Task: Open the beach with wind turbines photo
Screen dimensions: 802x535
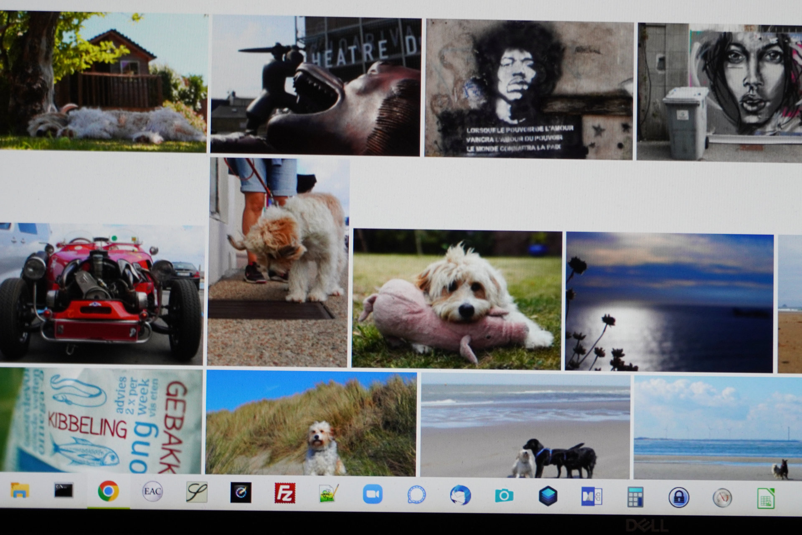Action: [x=718, y=428]
